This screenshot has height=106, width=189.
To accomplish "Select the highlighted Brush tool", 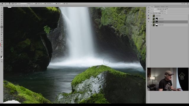I will [x=2, y=27].
